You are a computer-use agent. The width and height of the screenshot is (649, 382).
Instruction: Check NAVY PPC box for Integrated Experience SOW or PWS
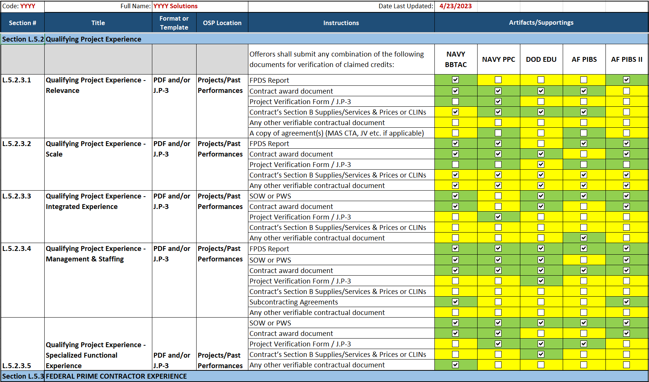[x=498, y=196]
